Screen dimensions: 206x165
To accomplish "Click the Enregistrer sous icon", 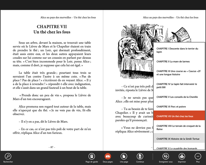I will tap(166, 156).
